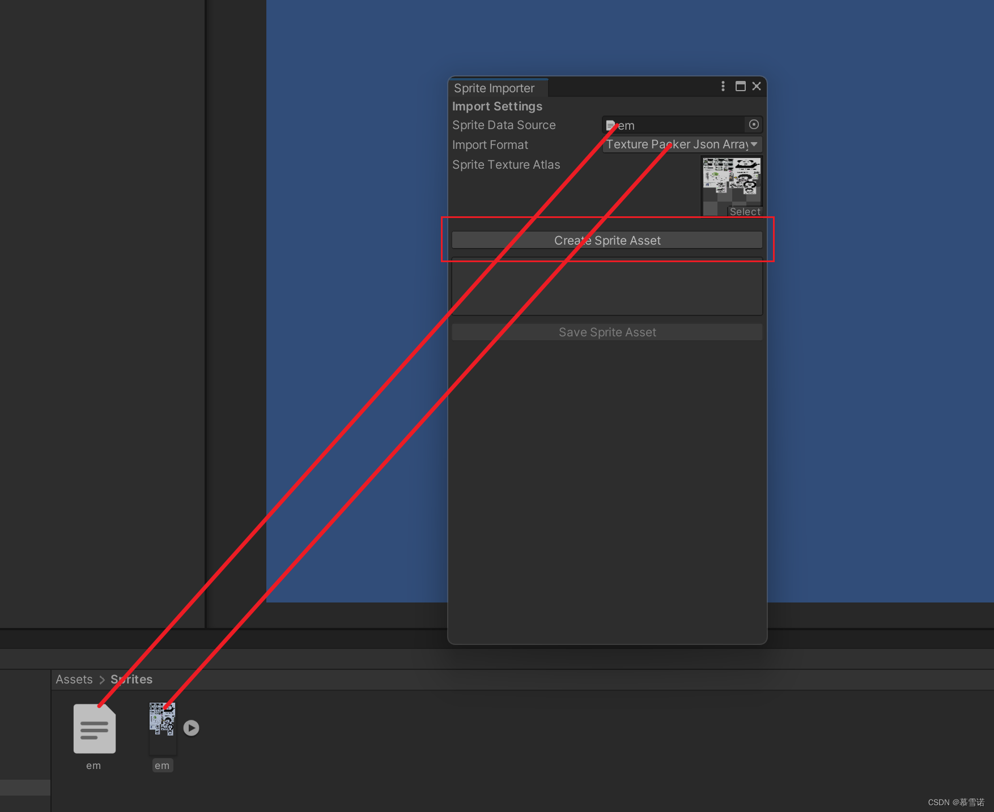Viewport: 994px width, 812px height.
Task: Close the Sprite Importer window
Action: click(757, 86)
